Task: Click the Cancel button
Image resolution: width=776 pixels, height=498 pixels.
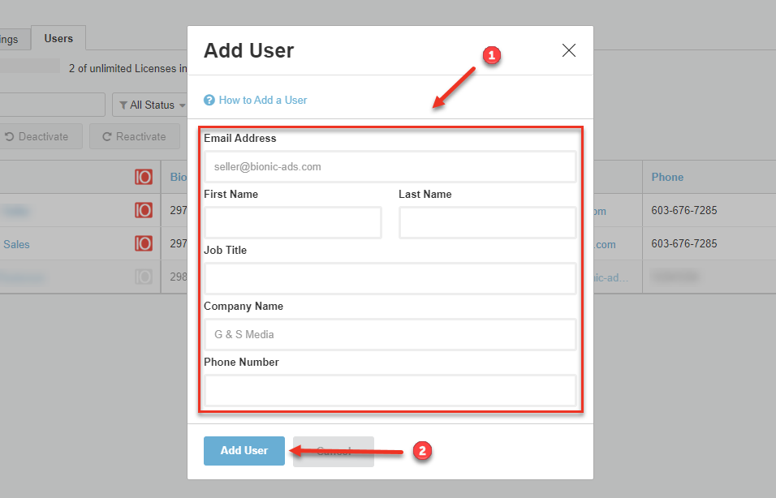Action: [x=333, y=450]
